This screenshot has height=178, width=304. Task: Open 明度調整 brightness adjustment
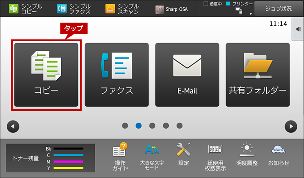pyautogui.click(x=247, y=154)
